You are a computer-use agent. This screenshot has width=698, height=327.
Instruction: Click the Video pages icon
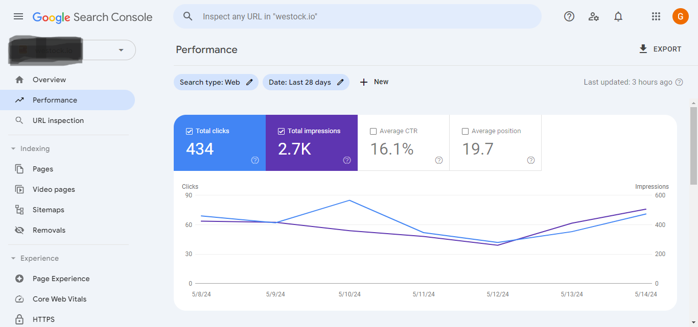tap(19, 189)
